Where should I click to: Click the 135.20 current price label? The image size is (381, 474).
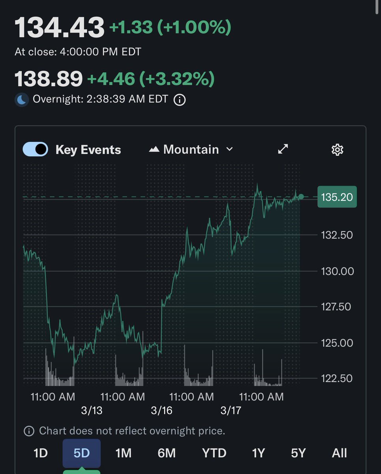pyautogui.click(x=337, y=197)
